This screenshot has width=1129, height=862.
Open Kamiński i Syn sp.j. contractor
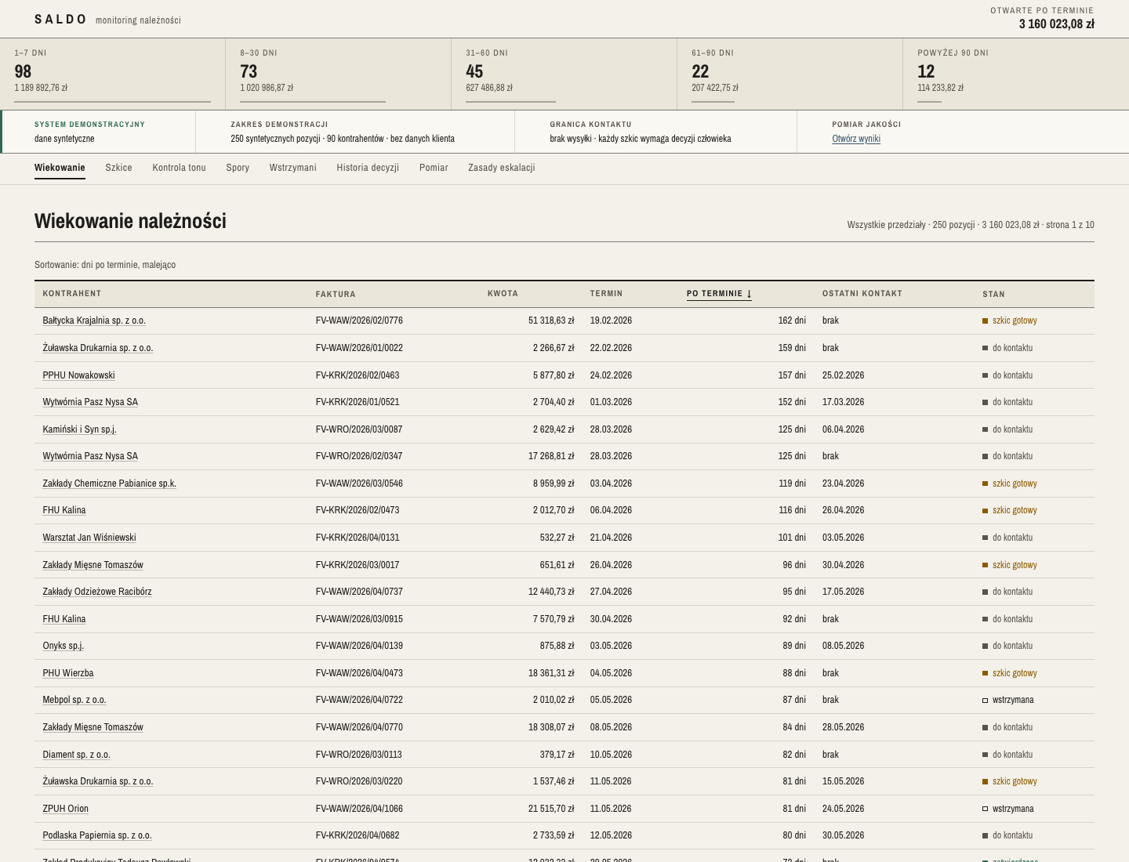click(x=79, y=429)
